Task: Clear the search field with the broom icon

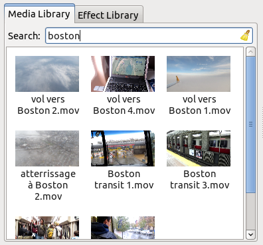Action: 245,35
